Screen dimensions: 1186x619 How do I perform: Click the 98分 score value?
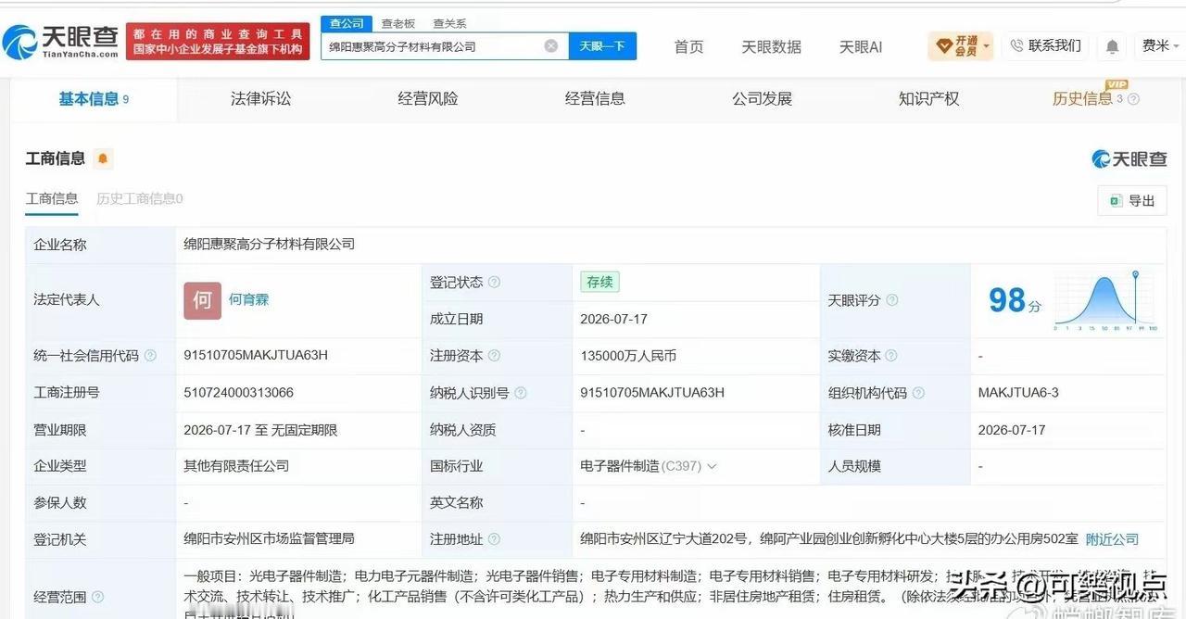click(x=1015, y=300)
